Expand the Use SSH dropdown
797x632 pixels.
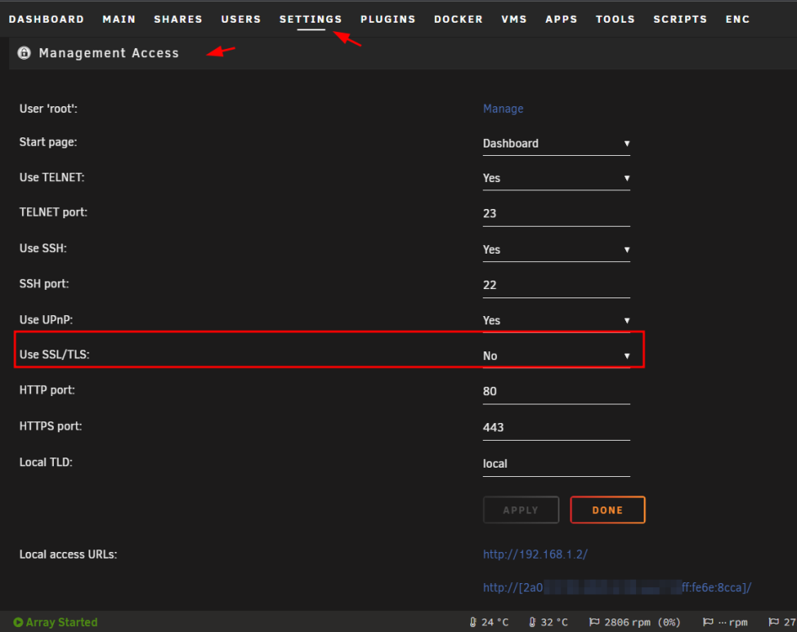click(x=556, y=250)
